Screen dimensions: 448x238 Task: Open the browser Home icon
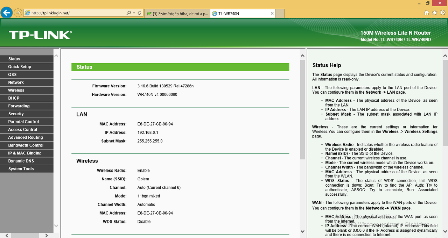426,13
